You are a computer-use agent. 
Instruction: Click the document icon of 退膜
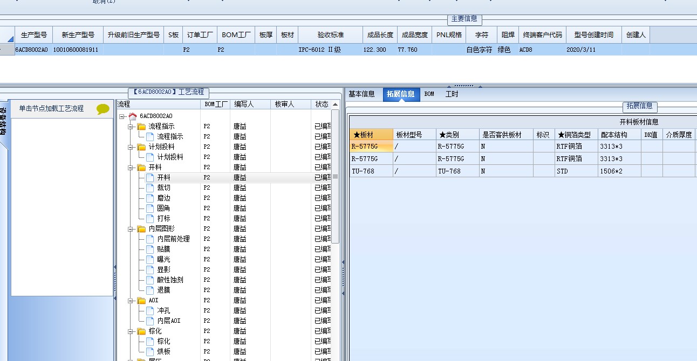[x=150, y=290]
